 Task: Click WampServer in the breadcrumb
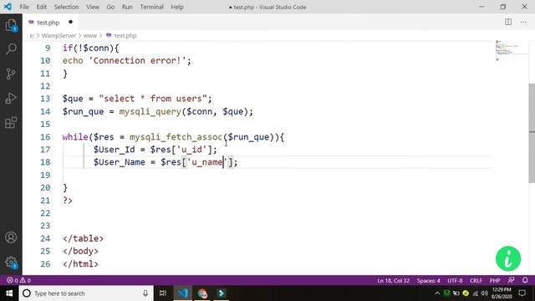pos(59,35)
